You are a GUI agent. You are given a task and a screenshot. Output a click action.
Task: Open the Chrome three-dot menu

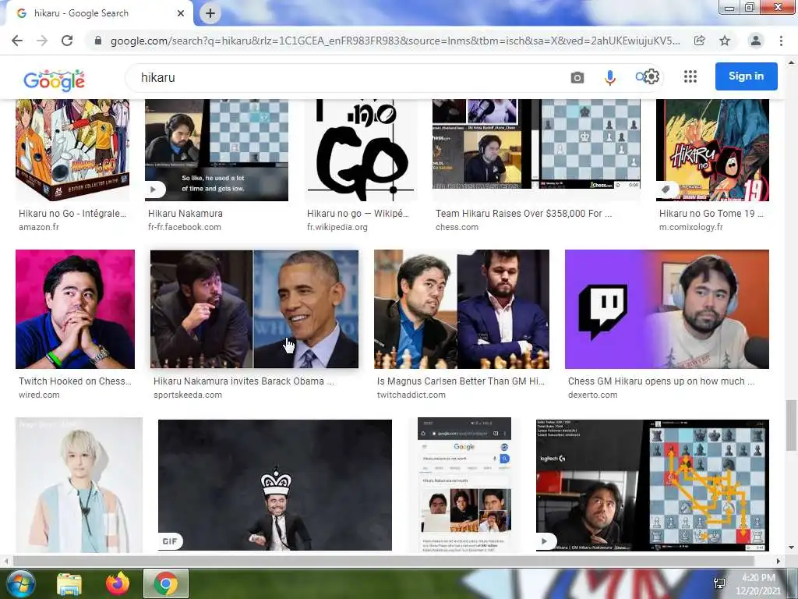(781, 41)
